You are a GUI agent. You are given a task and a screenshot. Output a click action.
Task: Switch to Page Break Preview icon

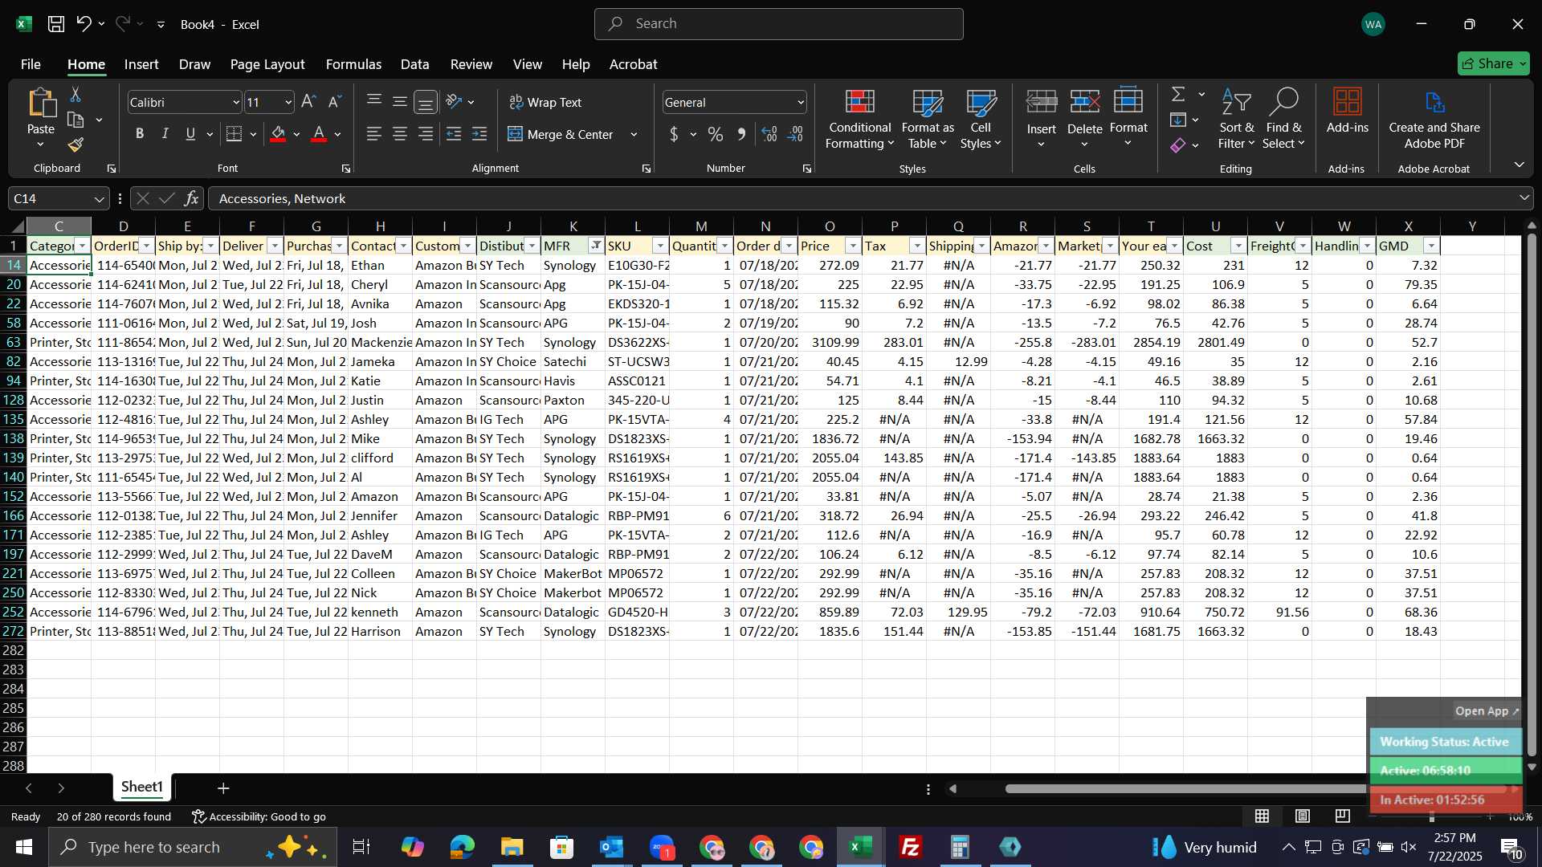pos(1343,816)
